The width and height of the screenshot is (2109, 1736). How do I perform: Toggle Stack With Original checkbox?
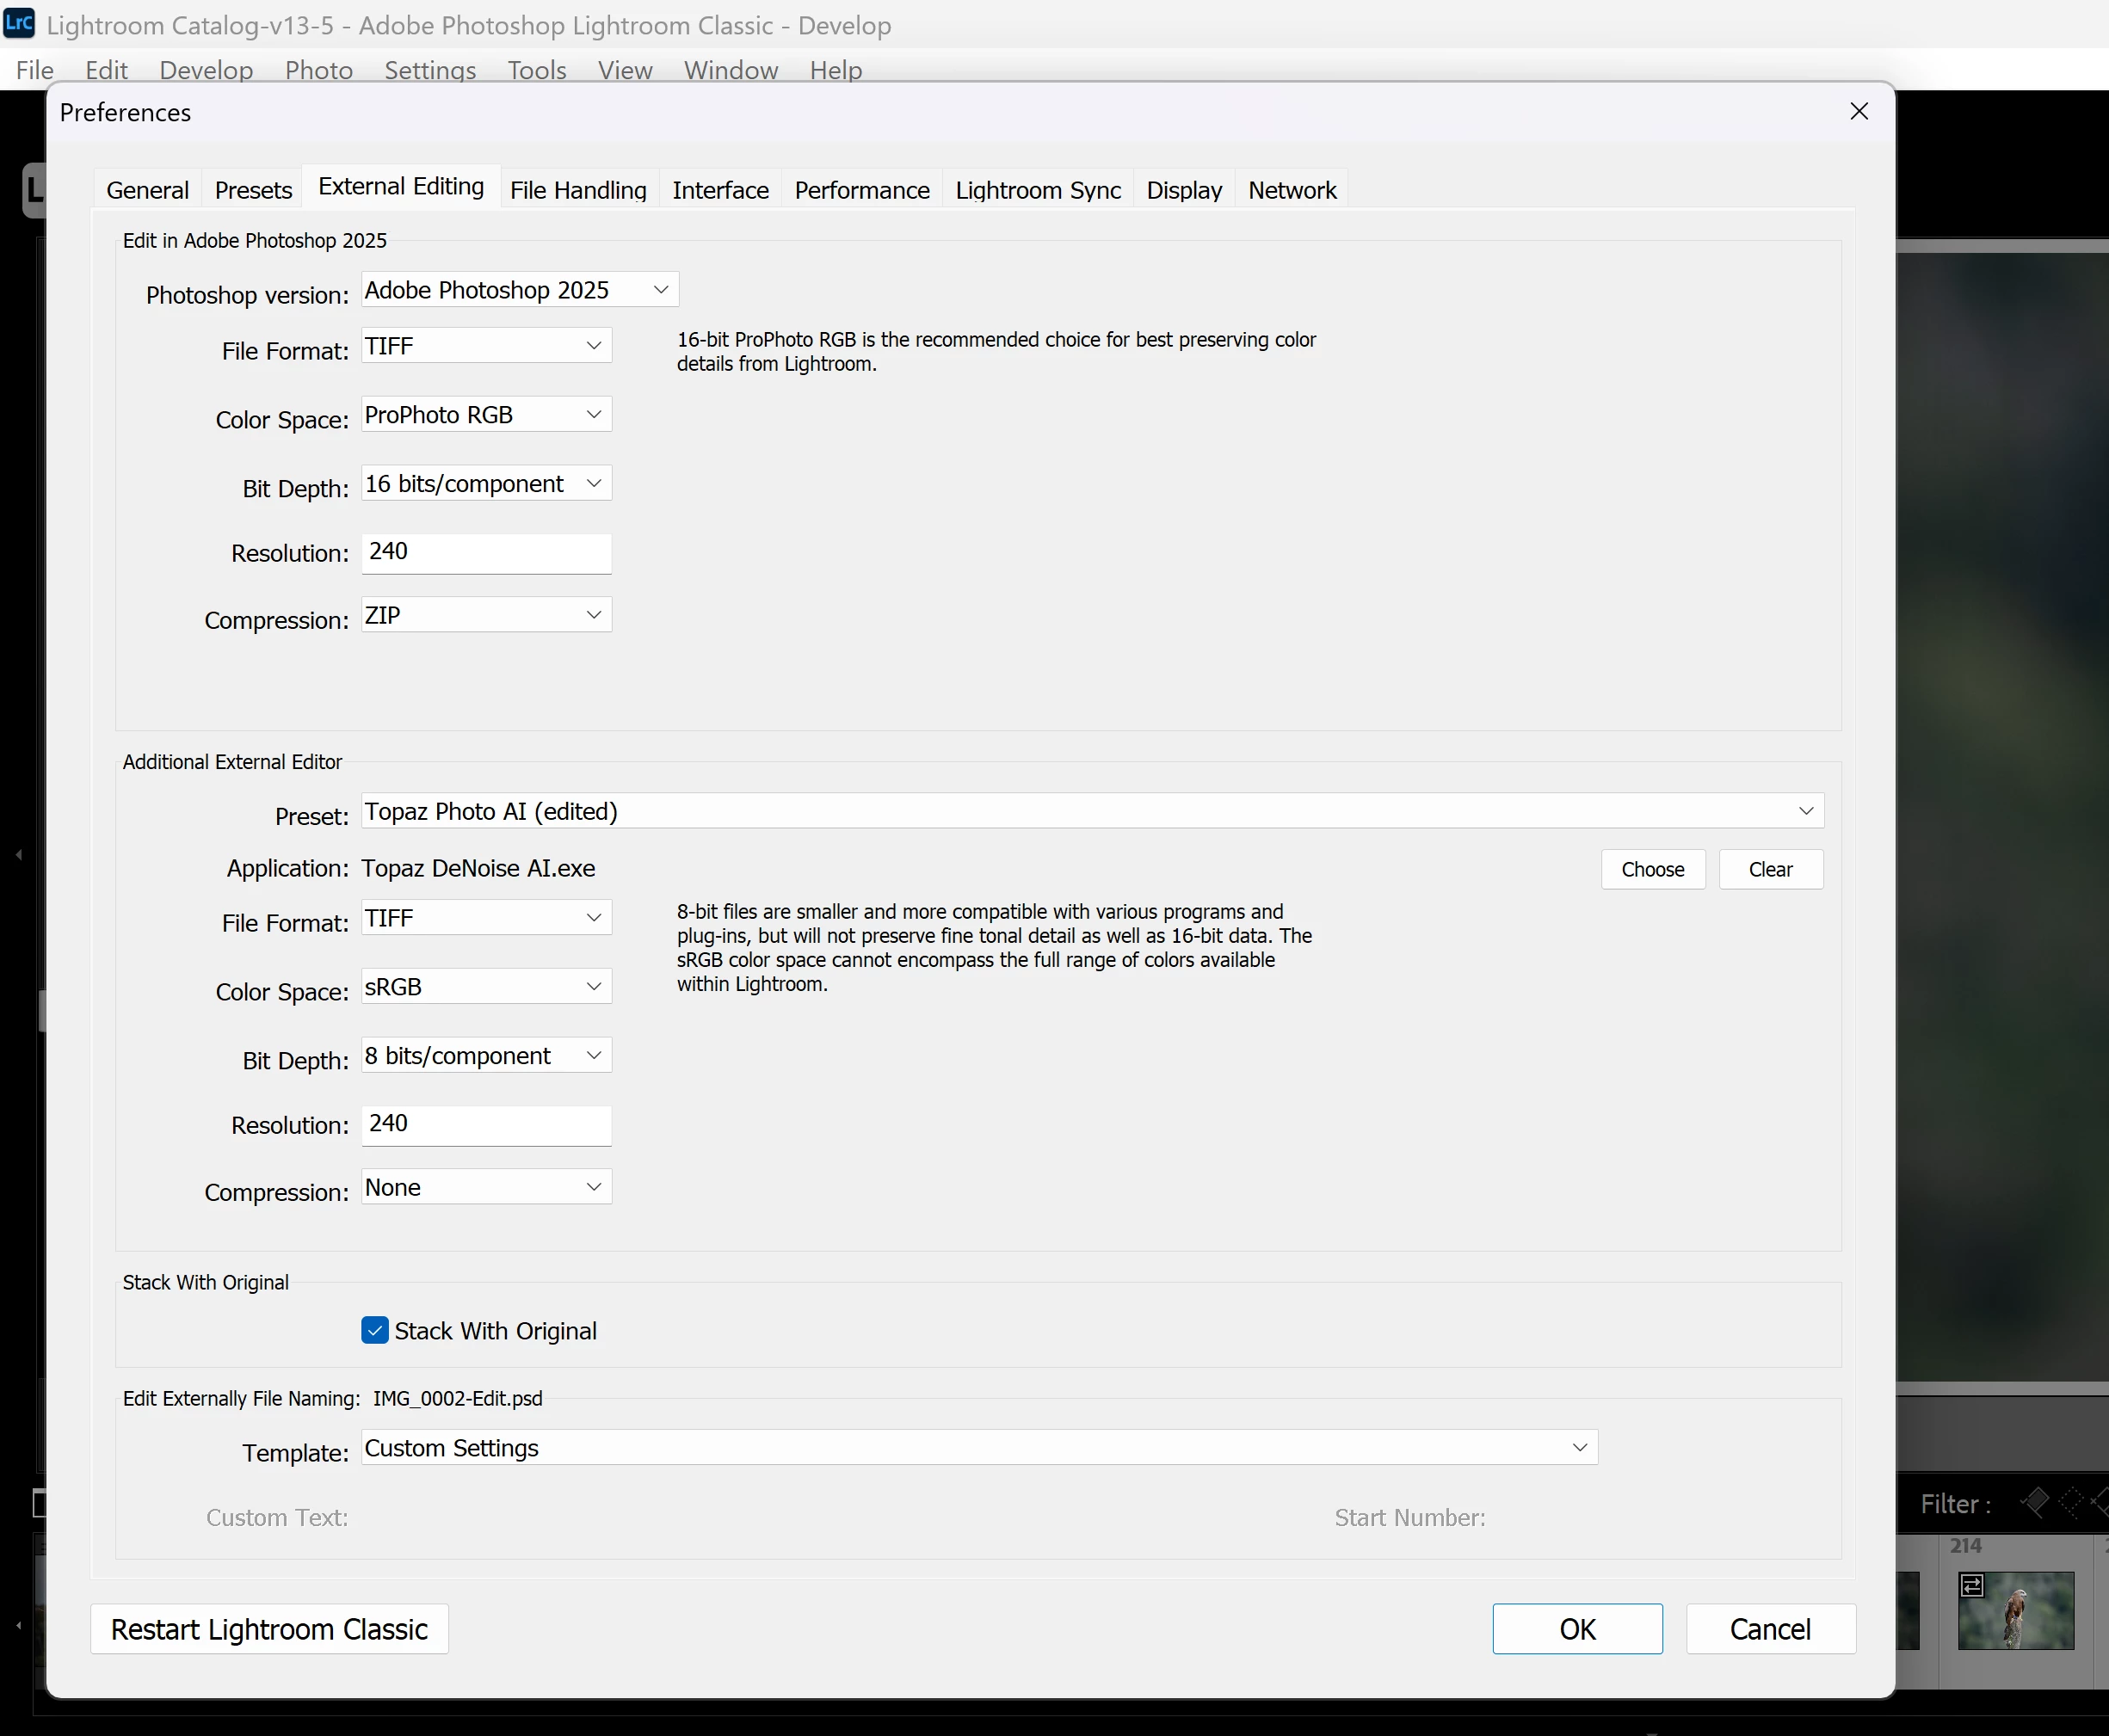pyautogui.click(x=375, y=1330)
